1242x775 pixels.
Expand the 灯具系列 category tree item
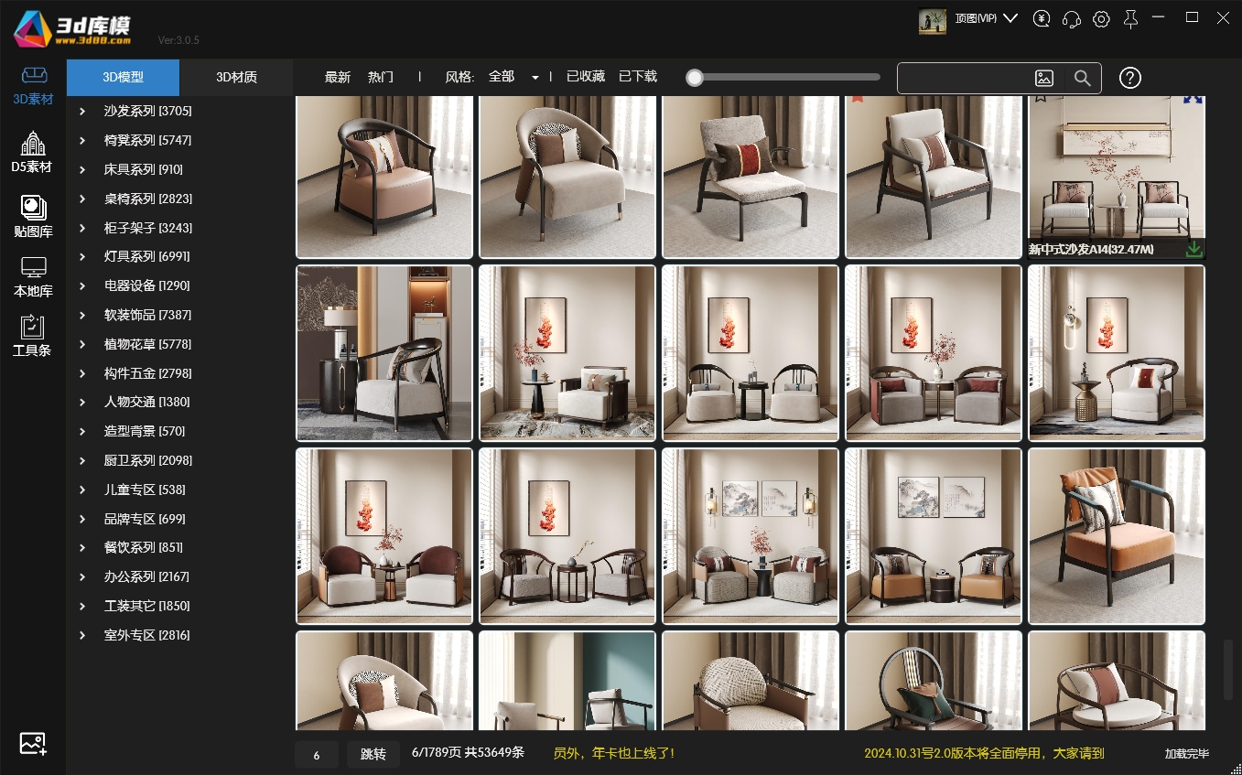tap(82, 257)
